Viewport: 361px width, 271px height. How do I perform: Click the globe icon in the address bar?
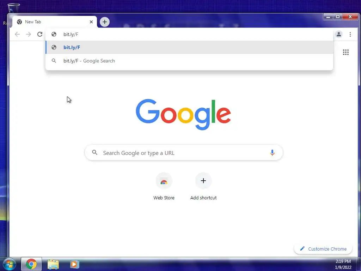pos(54,34)
